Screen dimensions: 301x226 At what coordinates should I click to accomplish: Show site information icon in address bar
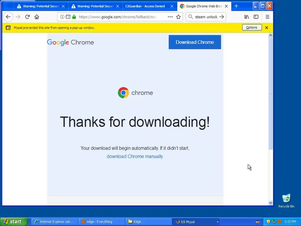pyautogui.click(x=62, y=17)
